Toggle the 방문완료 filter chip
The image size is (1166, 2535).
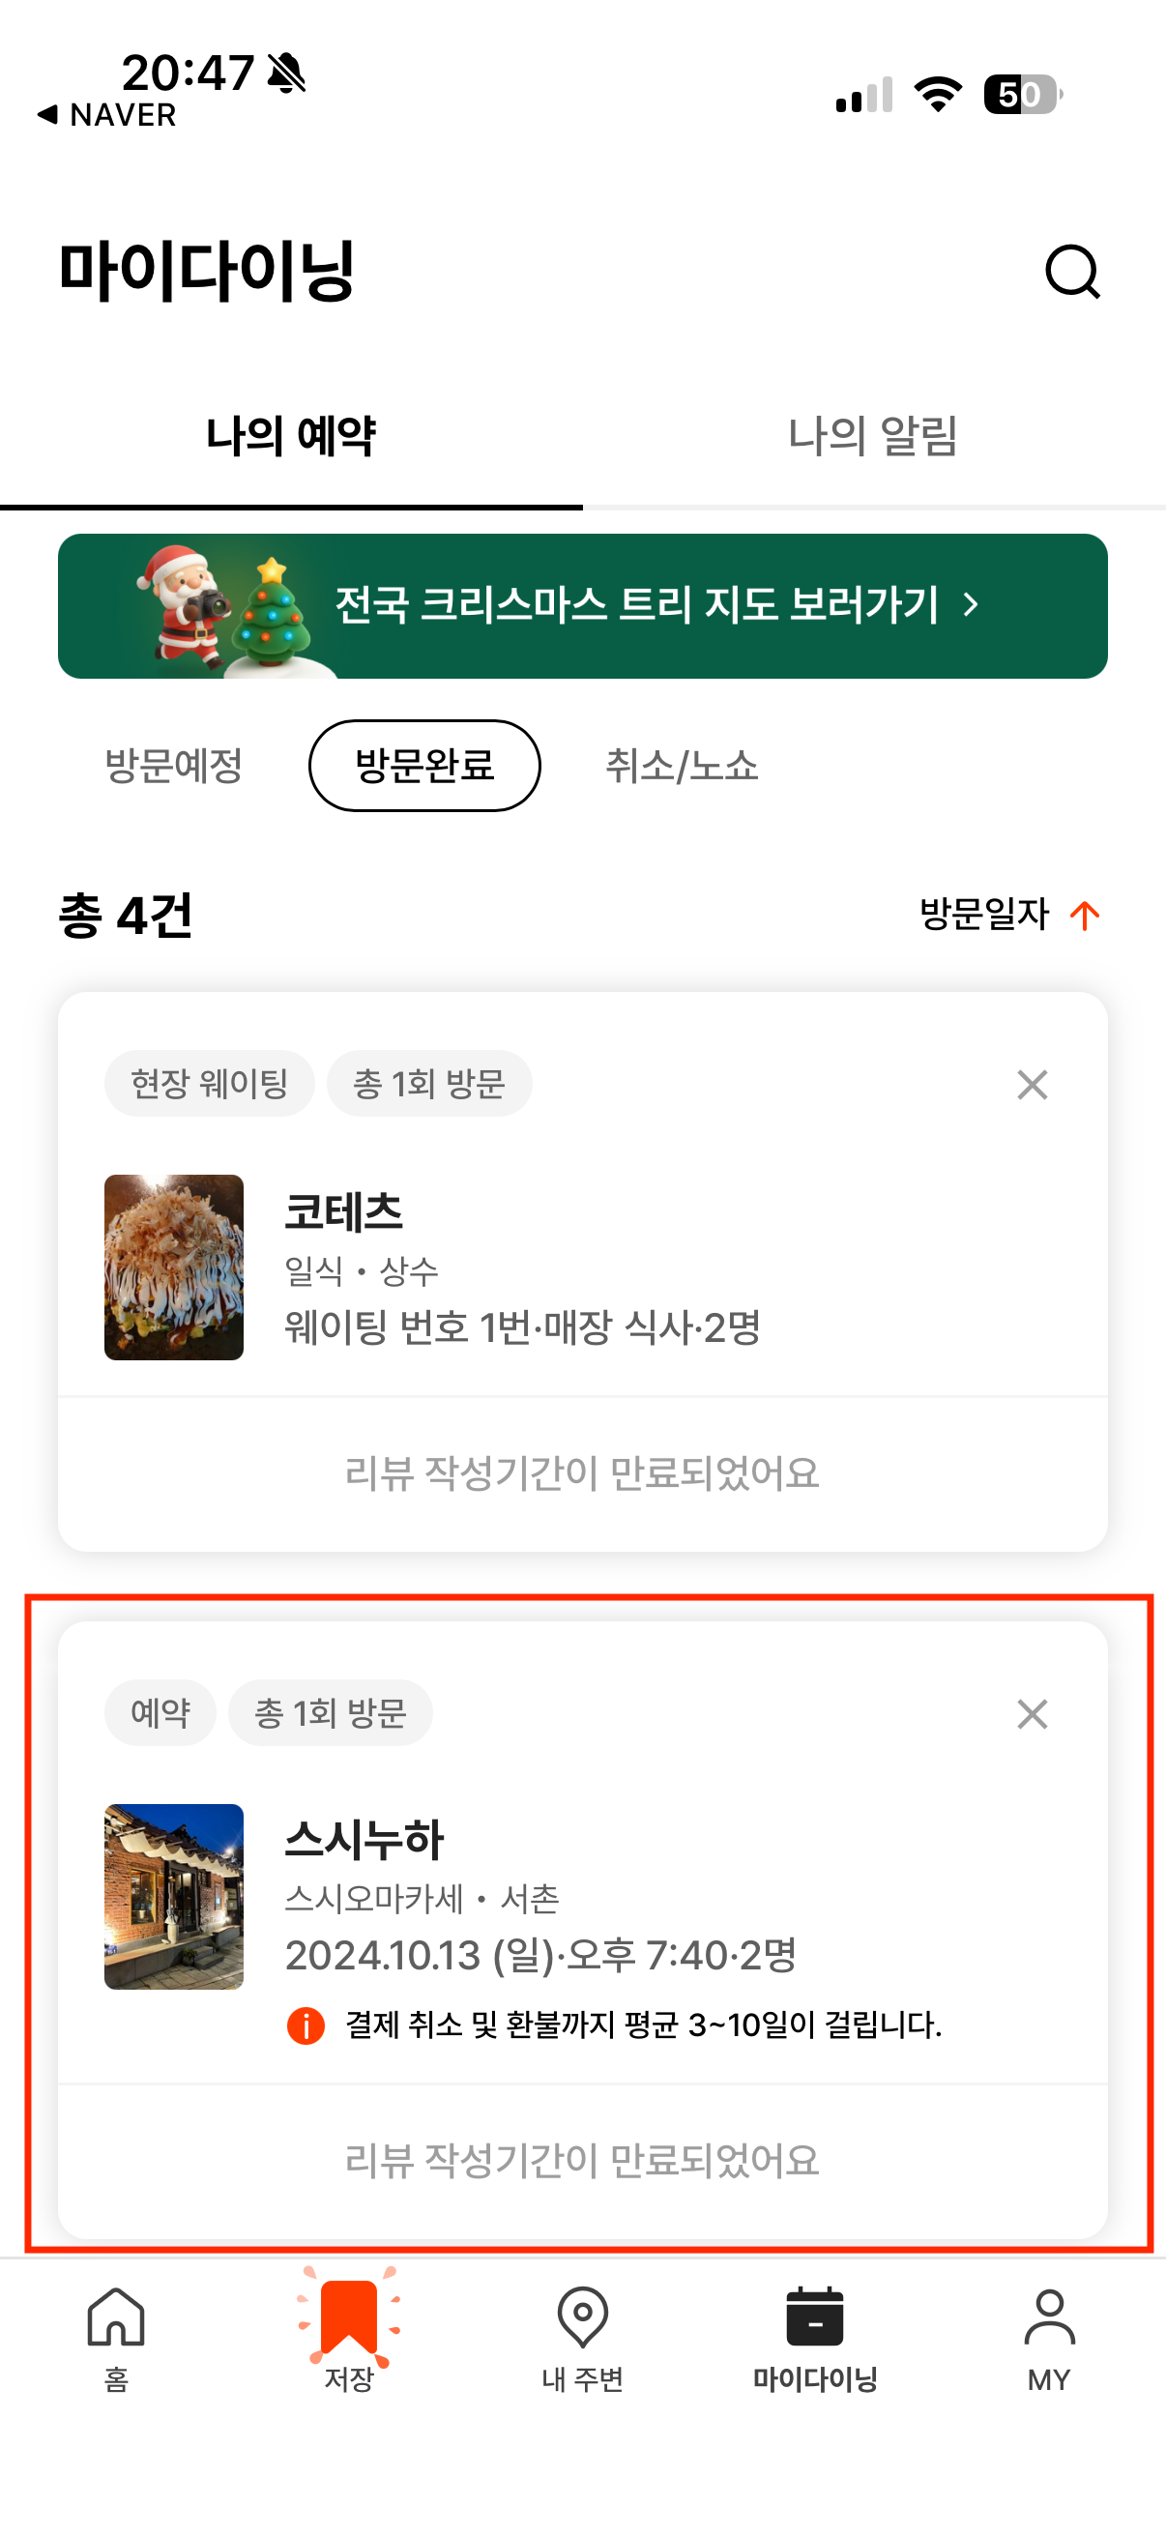(424, 765)
